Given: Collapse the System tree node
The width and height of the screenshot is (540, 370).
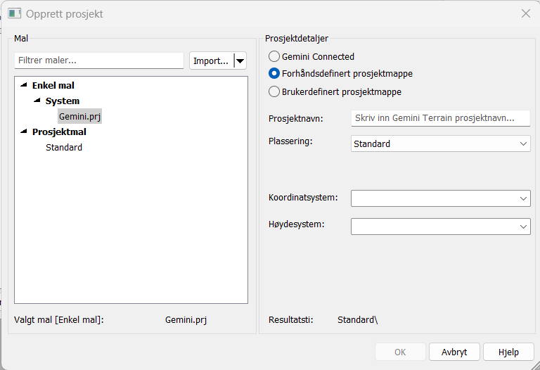Looking at the screenshot, I should 37,101.
